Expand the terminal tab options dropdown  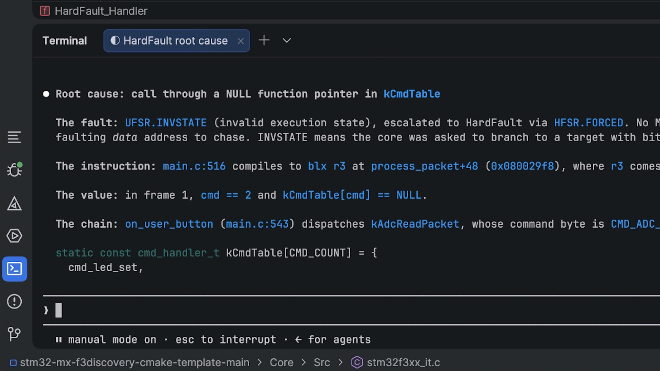pyautogui.click(x=287, y=41)
